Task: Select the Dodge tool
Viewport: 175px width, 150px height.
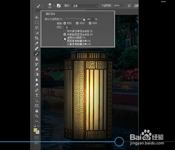Action: (x=37, y=85)
